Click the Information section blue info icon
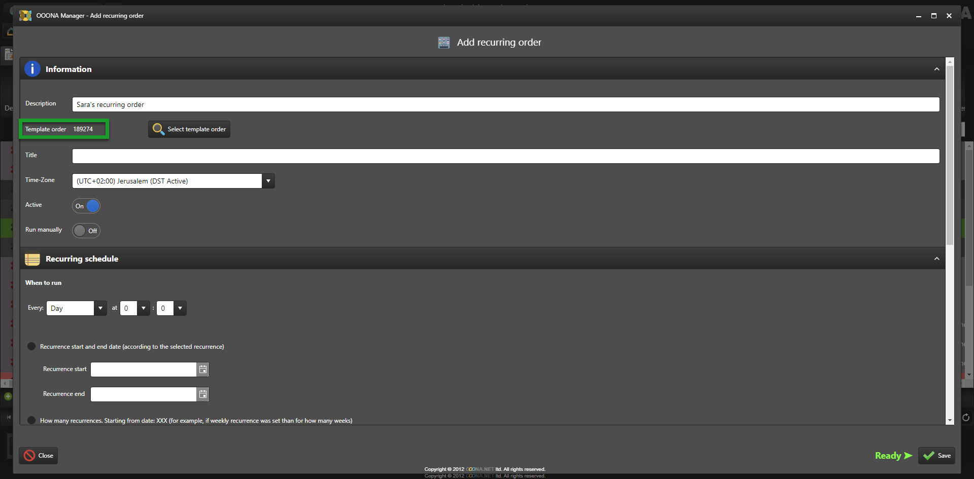Screen dimensions: 974x479 (32, 69)
